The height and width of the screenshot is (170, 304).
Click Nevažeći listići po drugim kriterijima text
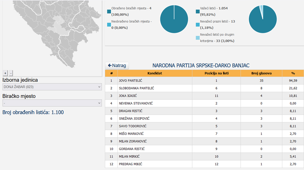tap(217, 38)
